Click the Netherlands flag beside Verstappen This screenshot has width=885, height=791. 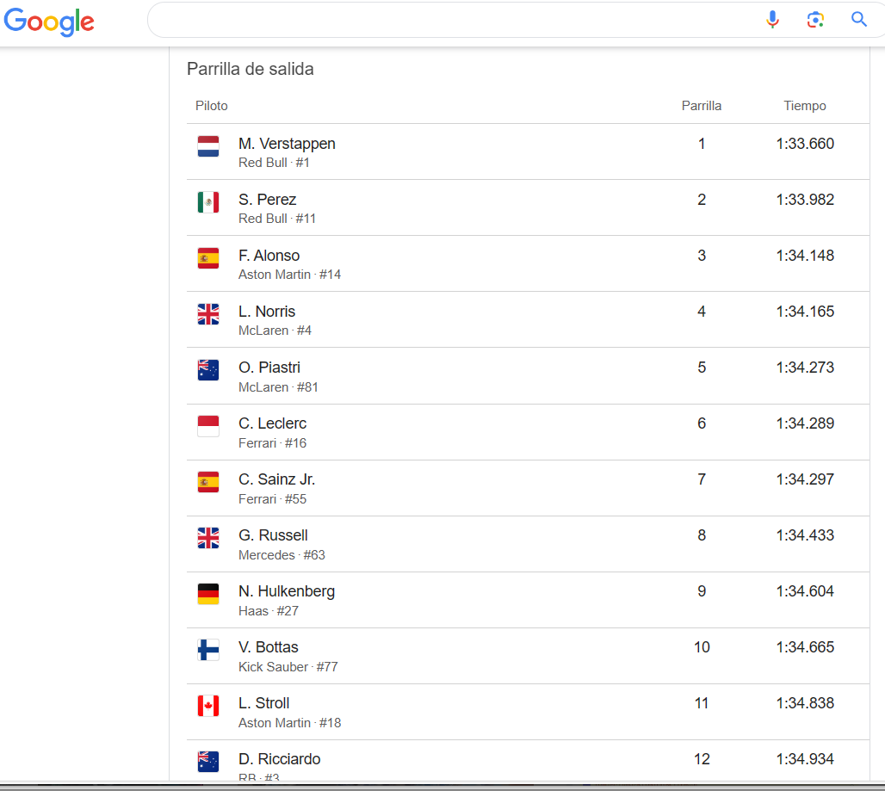(x=208, y=146)
